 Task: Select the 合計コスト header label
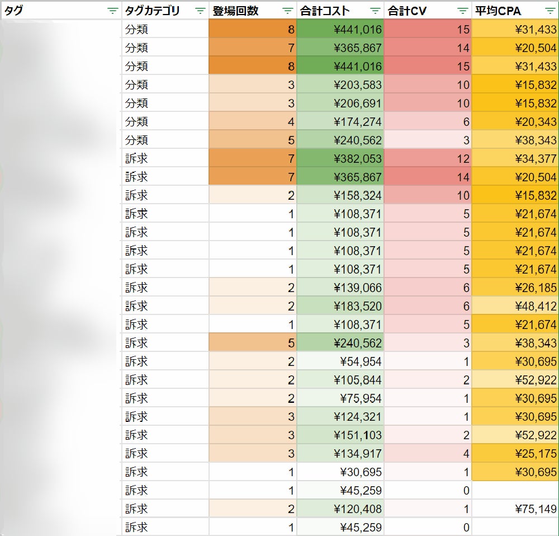tap(324, 11)
